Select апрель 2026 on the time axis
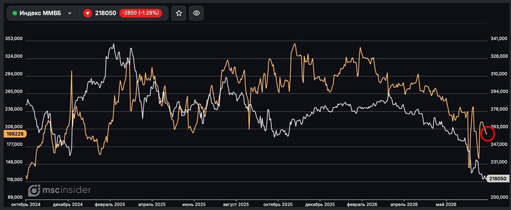This screenshot has width=511, height=210. coord(404,204)
